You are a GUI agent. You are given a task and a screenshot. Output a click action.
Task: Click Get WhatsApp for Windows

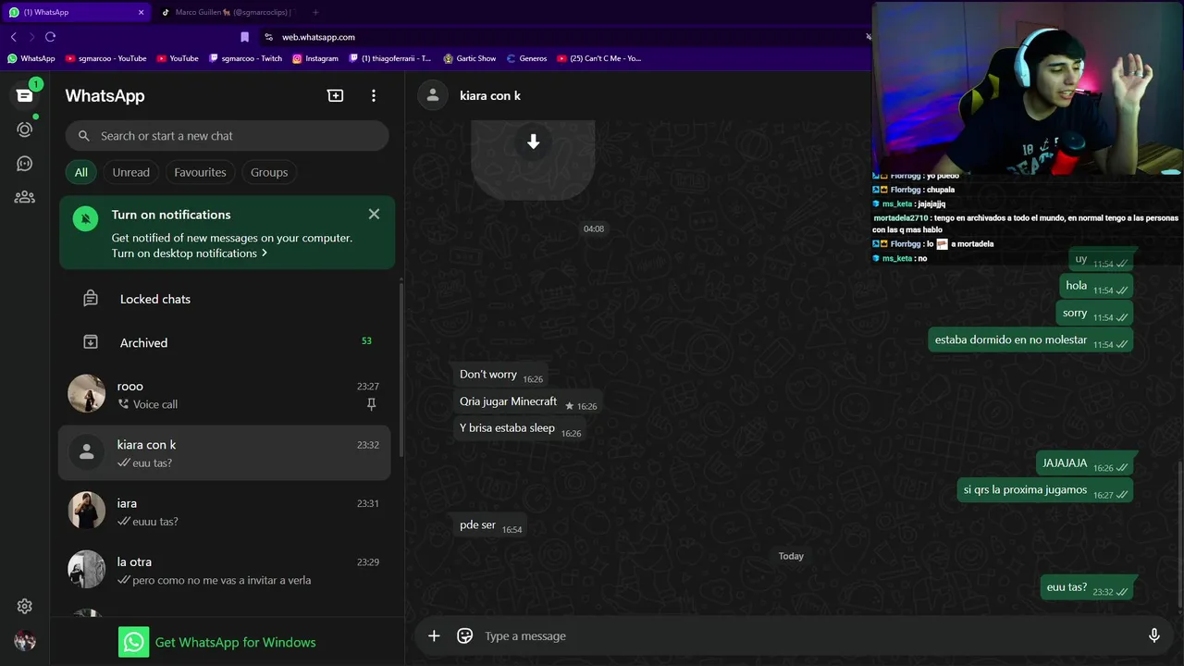click(x=217, y=642)
